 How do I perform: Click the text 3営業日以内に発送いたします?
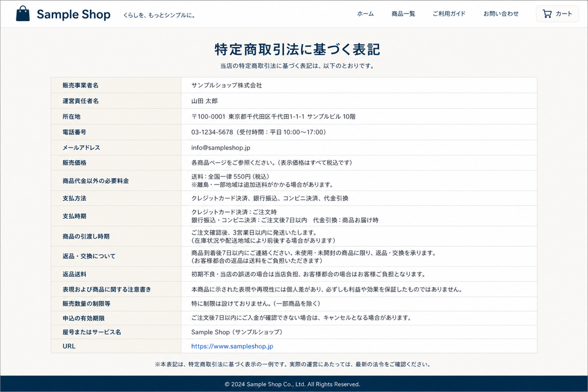(x=275, y=232)
